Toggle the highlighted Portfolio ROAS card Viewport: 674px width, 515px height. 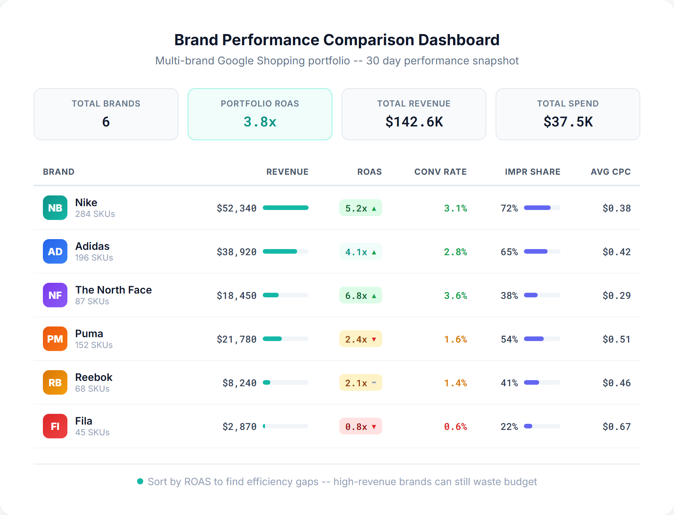(260, 114)
